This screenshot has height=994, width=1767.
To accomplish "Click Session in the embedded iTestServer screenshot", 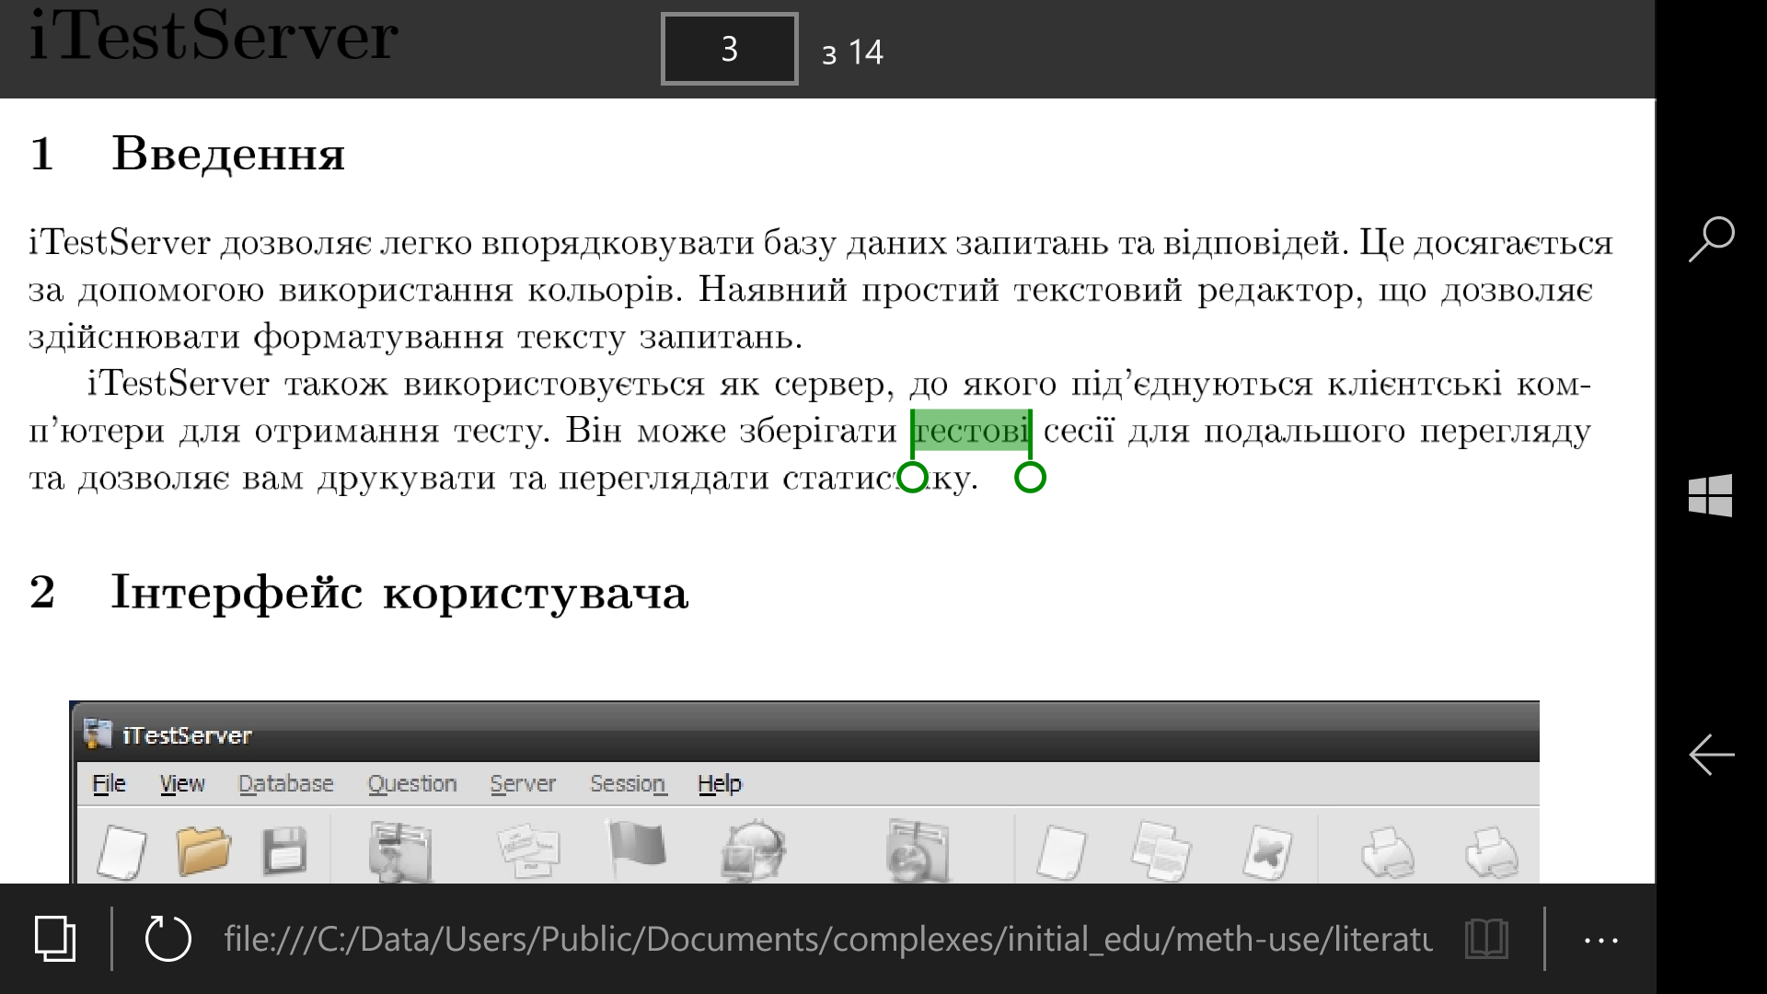I will 628,783.
